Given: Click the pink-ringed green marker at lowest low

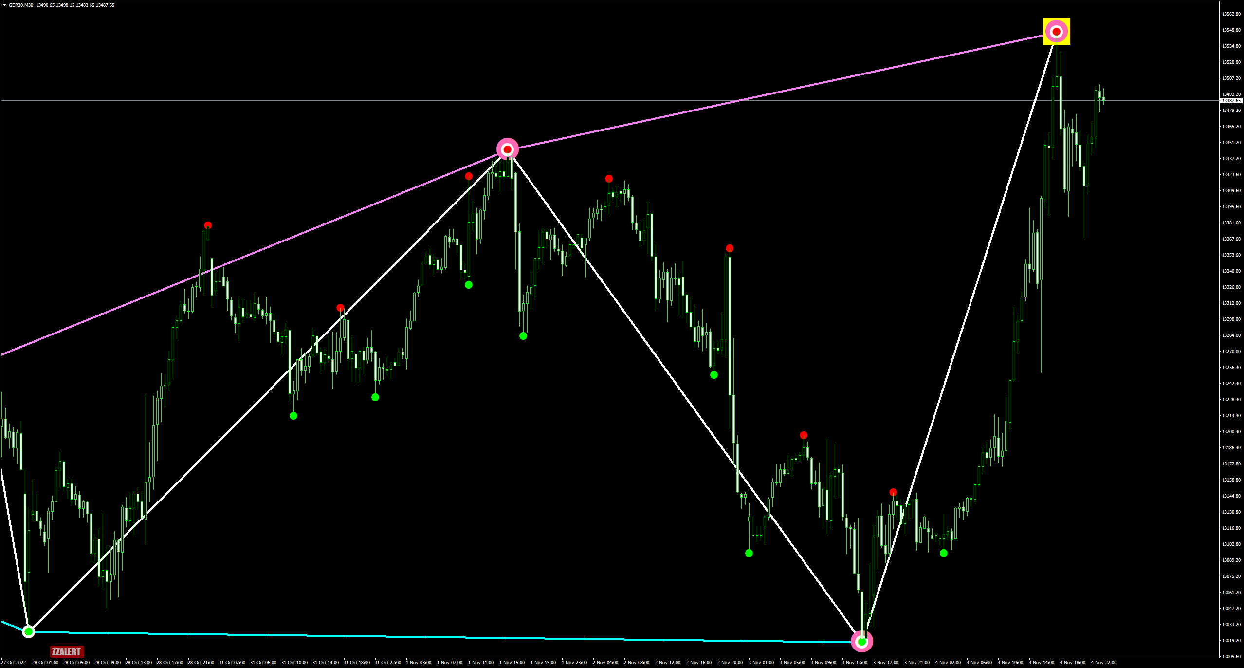Looking at the screenshot, I should [x=861, y=641].
